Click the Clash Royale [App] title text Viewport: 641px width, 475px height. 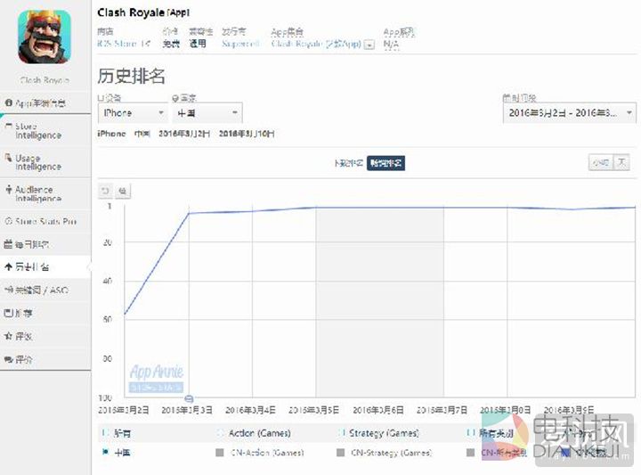coord(143,12)
